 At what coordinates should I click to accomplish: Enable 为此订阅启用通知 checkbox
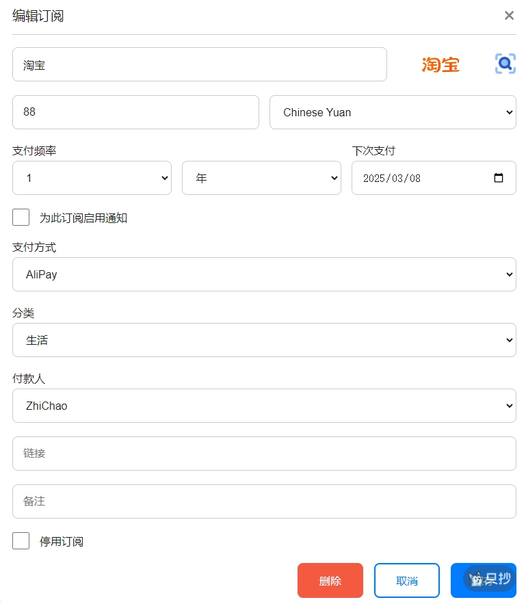tap(21, 217)
